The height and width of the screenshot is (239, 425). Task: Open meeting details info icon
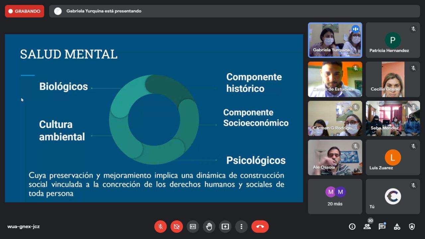pyautogui.click(x=352, y=227)
